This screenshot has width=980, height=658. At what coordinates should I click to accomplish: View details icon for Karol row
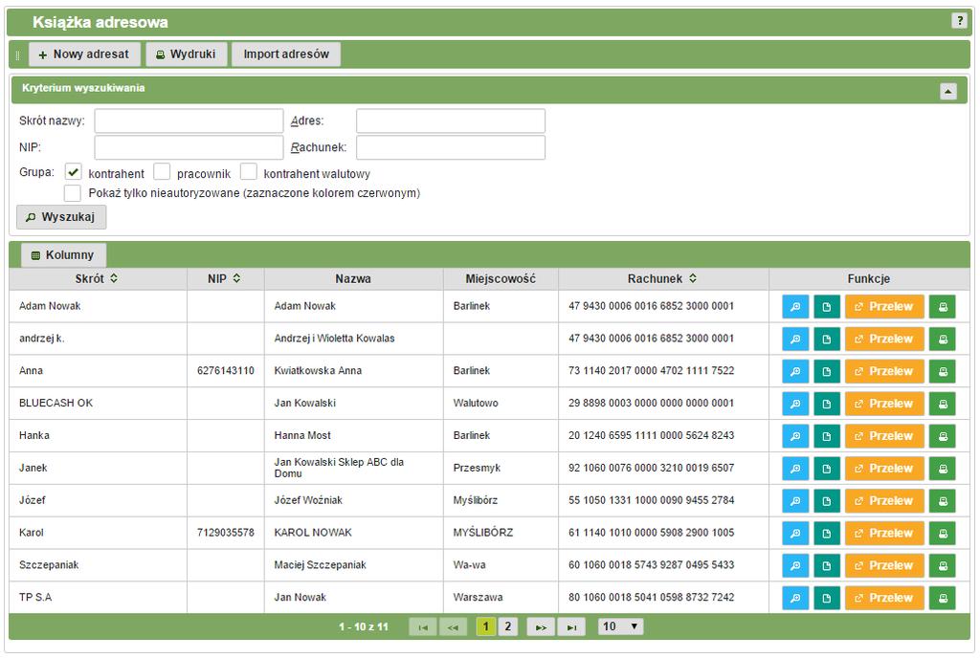795,534
